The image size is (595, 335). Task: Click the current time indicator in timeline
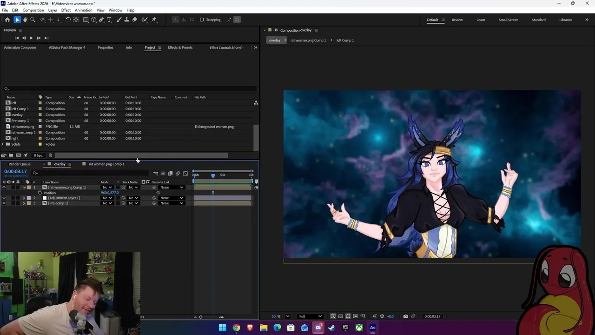213,175
